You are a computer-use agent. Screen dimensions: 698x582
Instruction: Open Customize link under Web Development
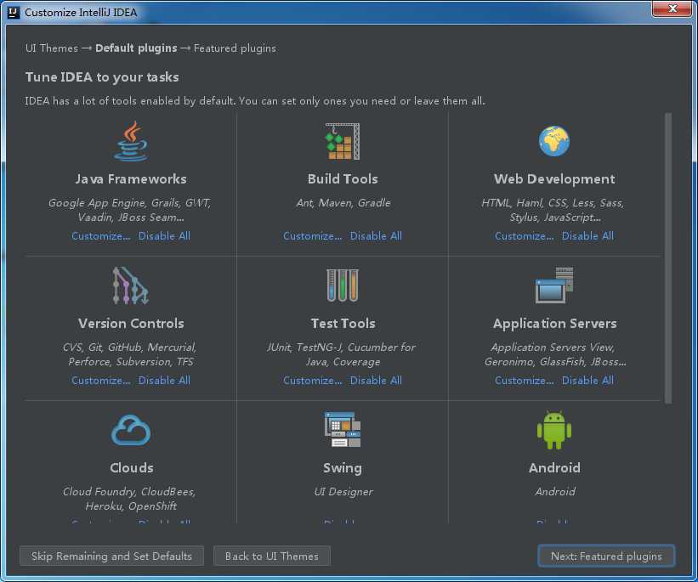525,236
